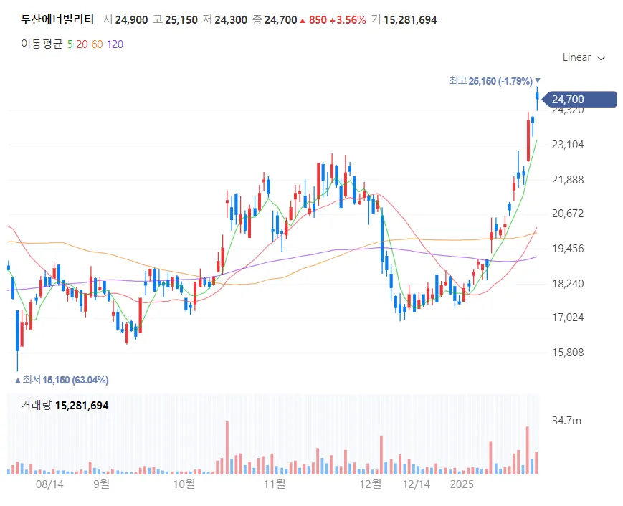
Task: Click the red up-triangle change icon
Action: (303, 21)
